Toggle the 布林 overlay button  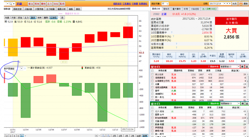pyautogui.click(x=39, y=18)
